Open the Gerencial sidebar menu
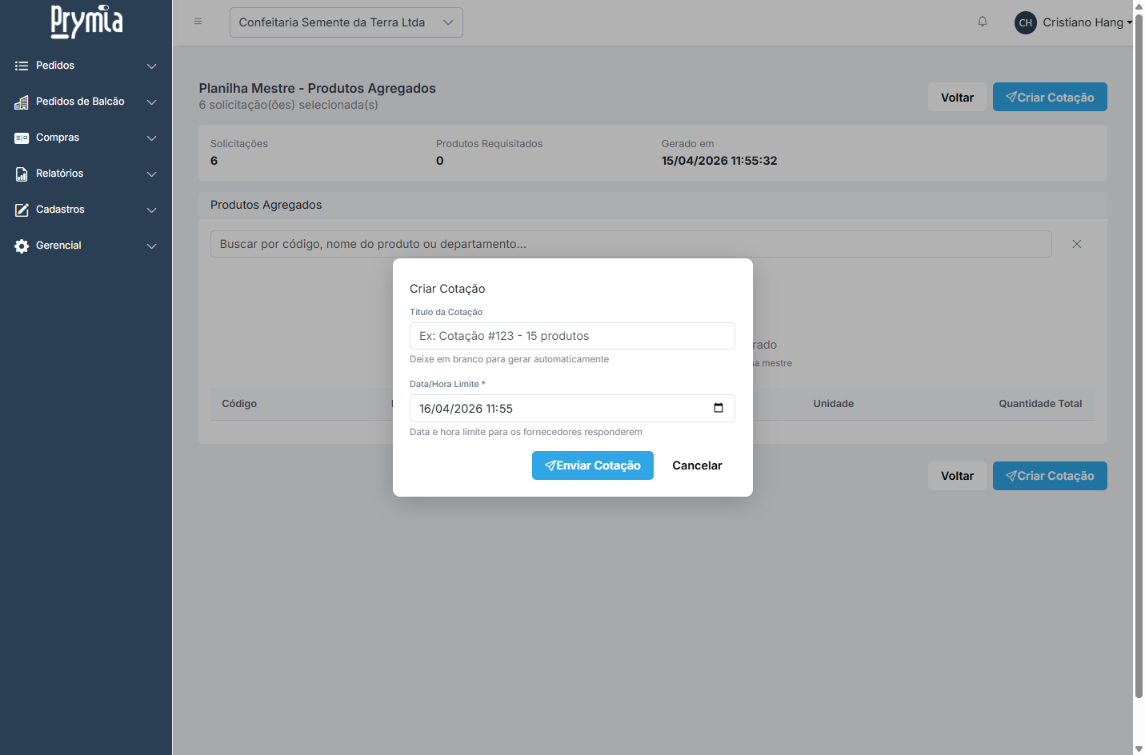 (x=58, y=246)
